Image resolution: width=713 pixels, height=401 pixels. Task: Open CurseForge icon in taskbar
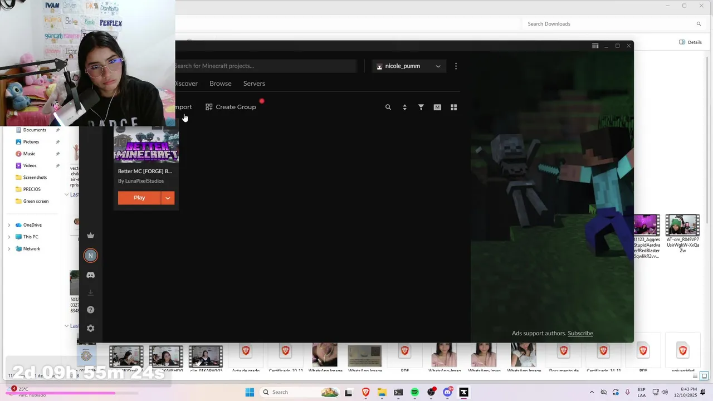[x=463, y=392]
